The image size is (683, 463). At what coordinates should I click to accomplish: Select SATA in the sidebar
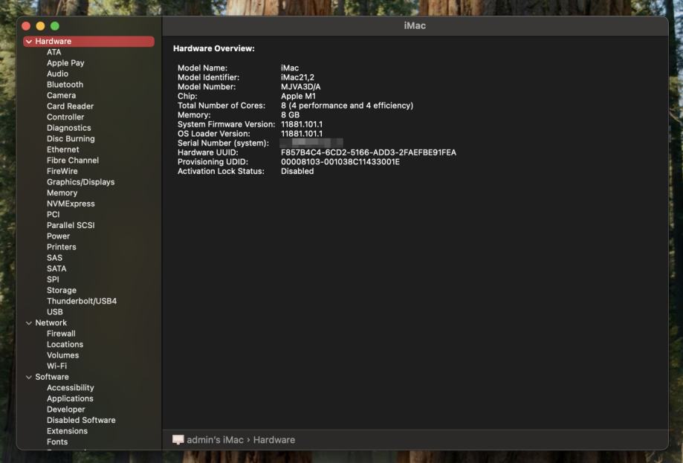pyautogui.click(x=56, y=269)
